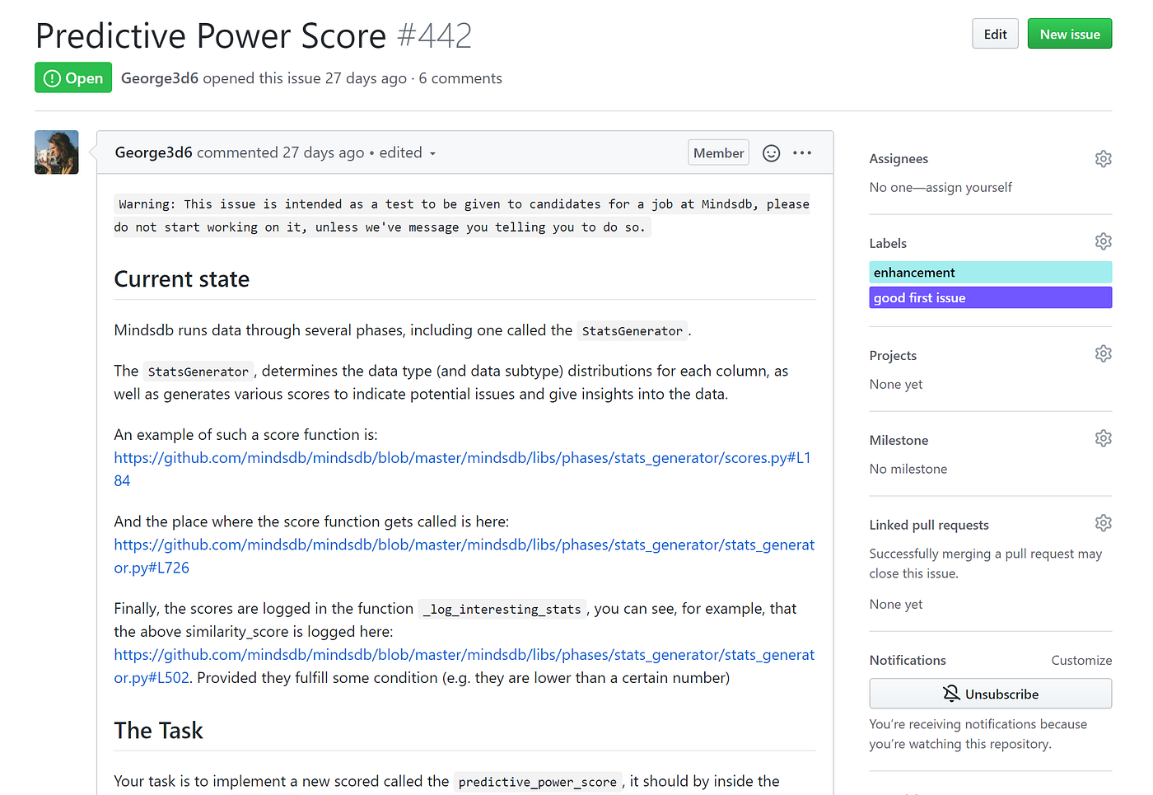Open the Projects settings gear

(1104, 353)
